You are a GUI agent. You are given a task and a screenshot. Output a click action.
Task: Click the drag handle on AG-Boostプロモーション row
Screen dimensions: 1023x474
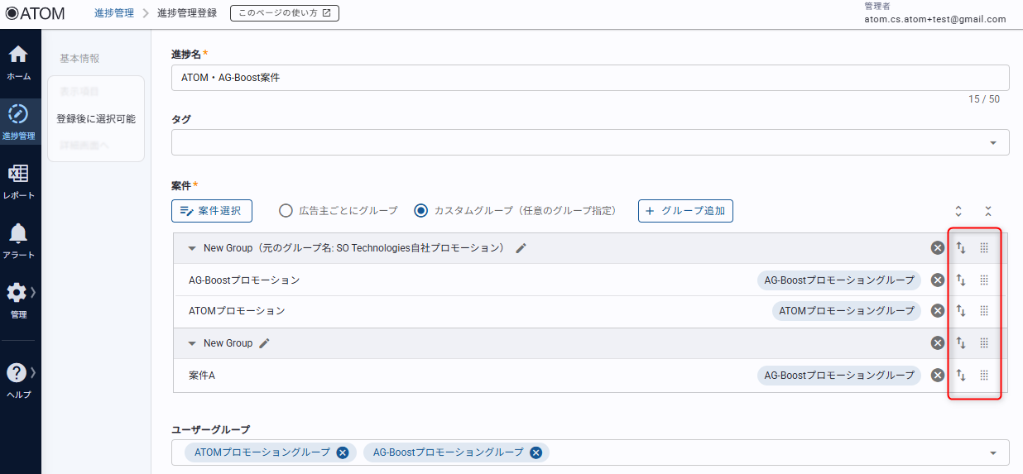(984, 280)
